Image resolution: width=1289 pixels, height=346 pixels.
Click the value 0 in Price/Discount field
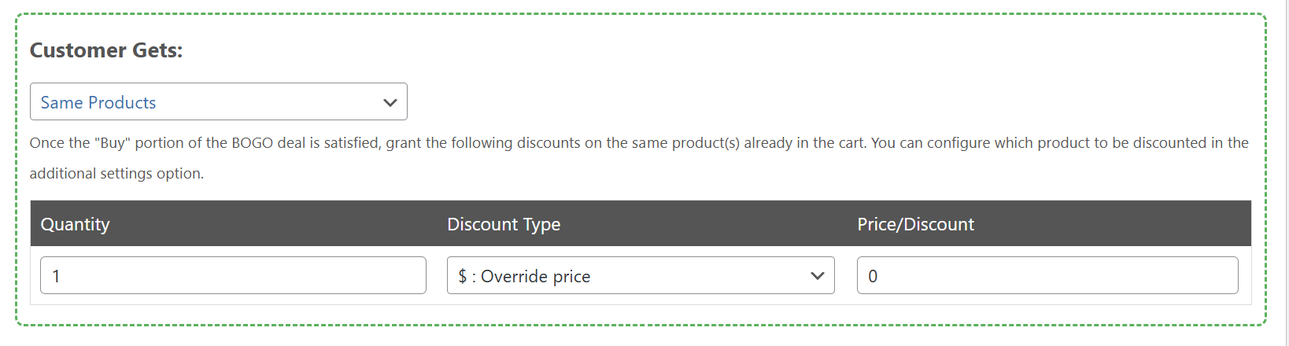pyautogui.click(x=873, y=277)
